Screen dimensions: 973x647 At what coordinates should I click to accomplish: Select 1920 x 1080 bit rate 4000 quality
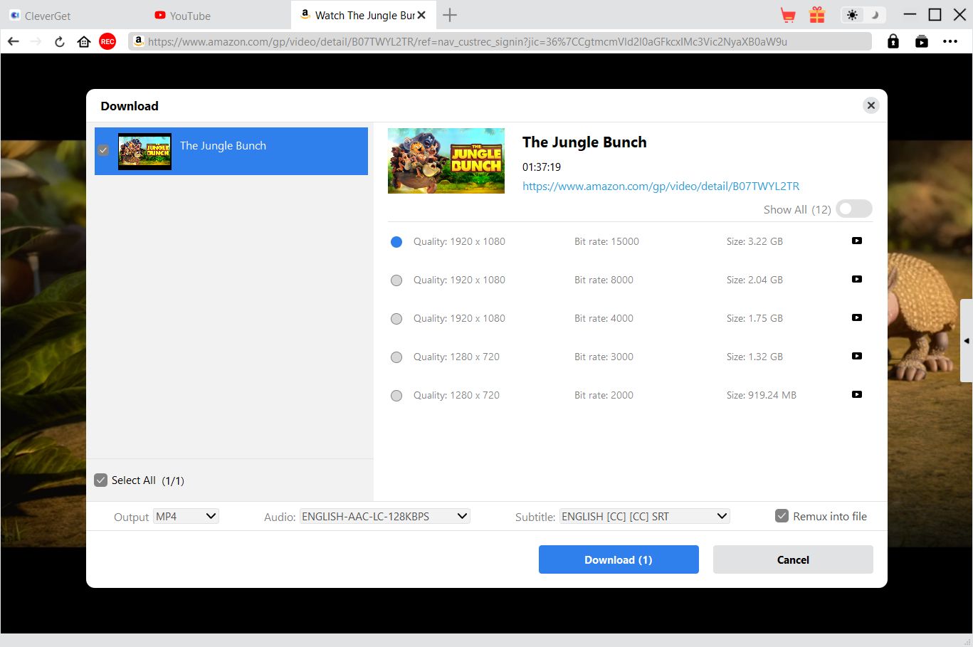click(x=396, y=319)
